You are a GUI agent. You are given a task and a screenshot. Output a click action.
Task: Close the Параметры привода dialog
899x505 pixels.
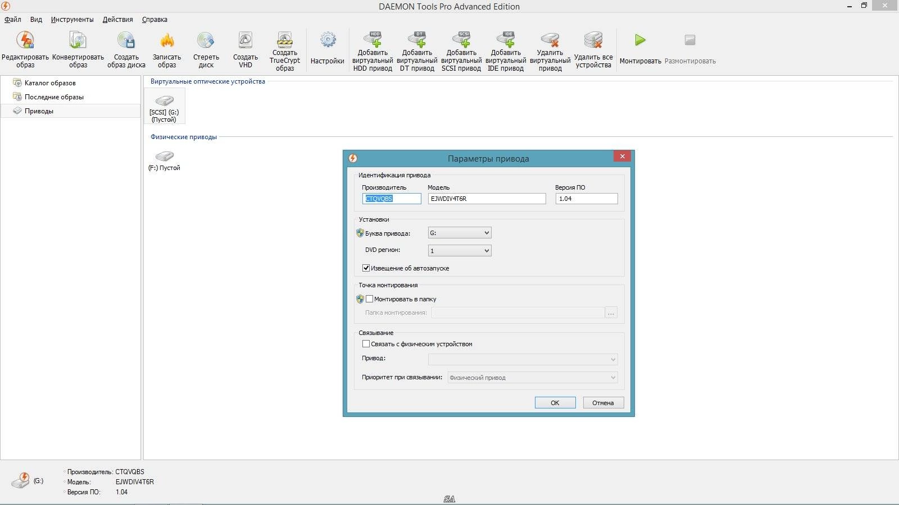click(622, 157)
